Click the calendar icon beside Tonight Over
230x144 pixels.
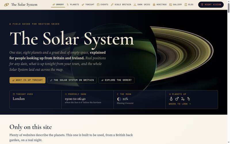14,94
